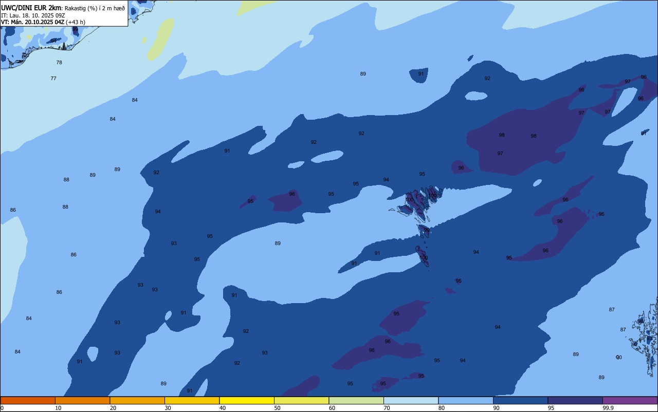Click the 90–95 dark blue legend swatch
Image resolution: width=658 pixels, height=412 pixels.
point(520,400)
